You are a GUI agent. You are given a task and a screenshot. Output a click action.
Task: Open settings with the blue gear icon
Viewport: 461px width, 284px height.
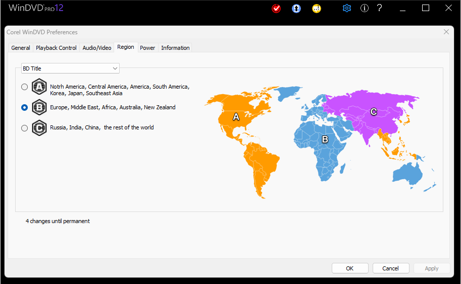(346, 8)
